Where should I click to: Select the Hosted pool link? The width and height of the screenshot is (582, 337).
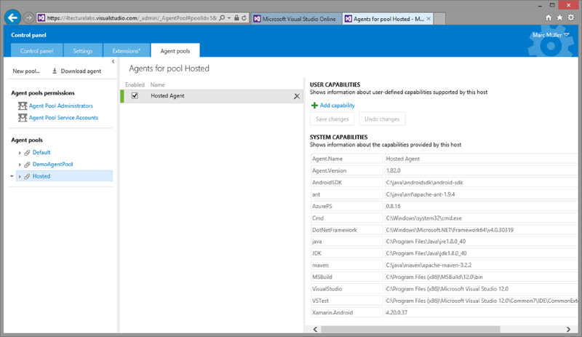41,176
